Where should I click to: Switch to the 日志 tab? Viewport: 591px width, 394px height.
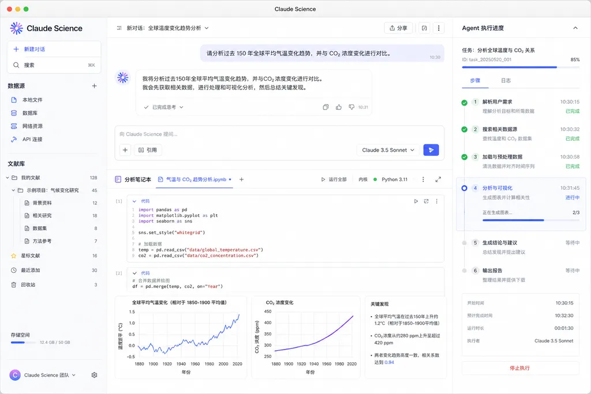506,80
